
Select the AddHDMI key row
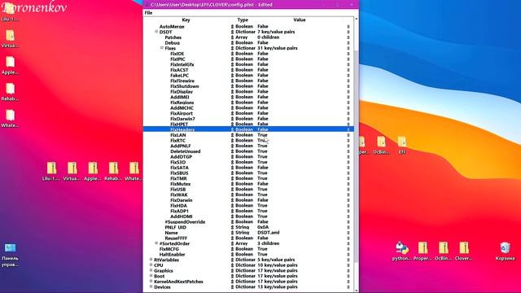[181, 216]
